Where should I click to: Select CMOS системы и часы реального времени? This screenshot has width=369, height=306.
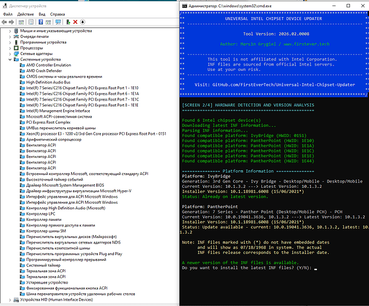point(64,76)
